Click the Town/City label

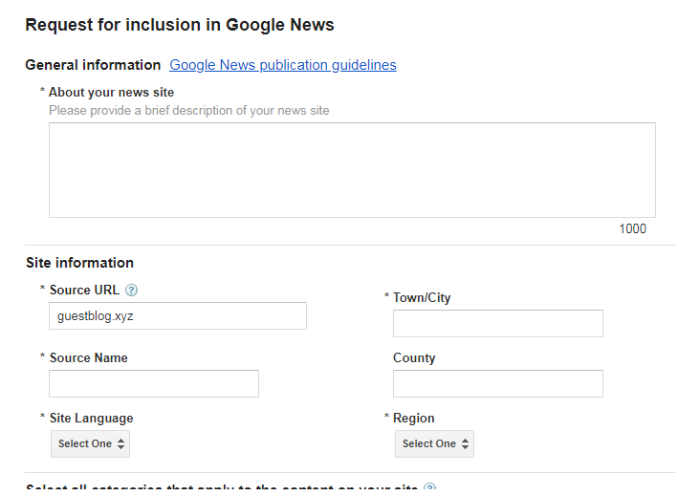coord(422,297)
